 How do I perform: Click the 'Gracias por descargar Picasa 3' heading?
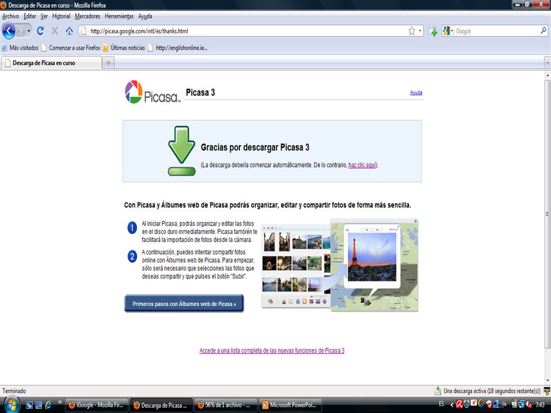click(255, 147)
